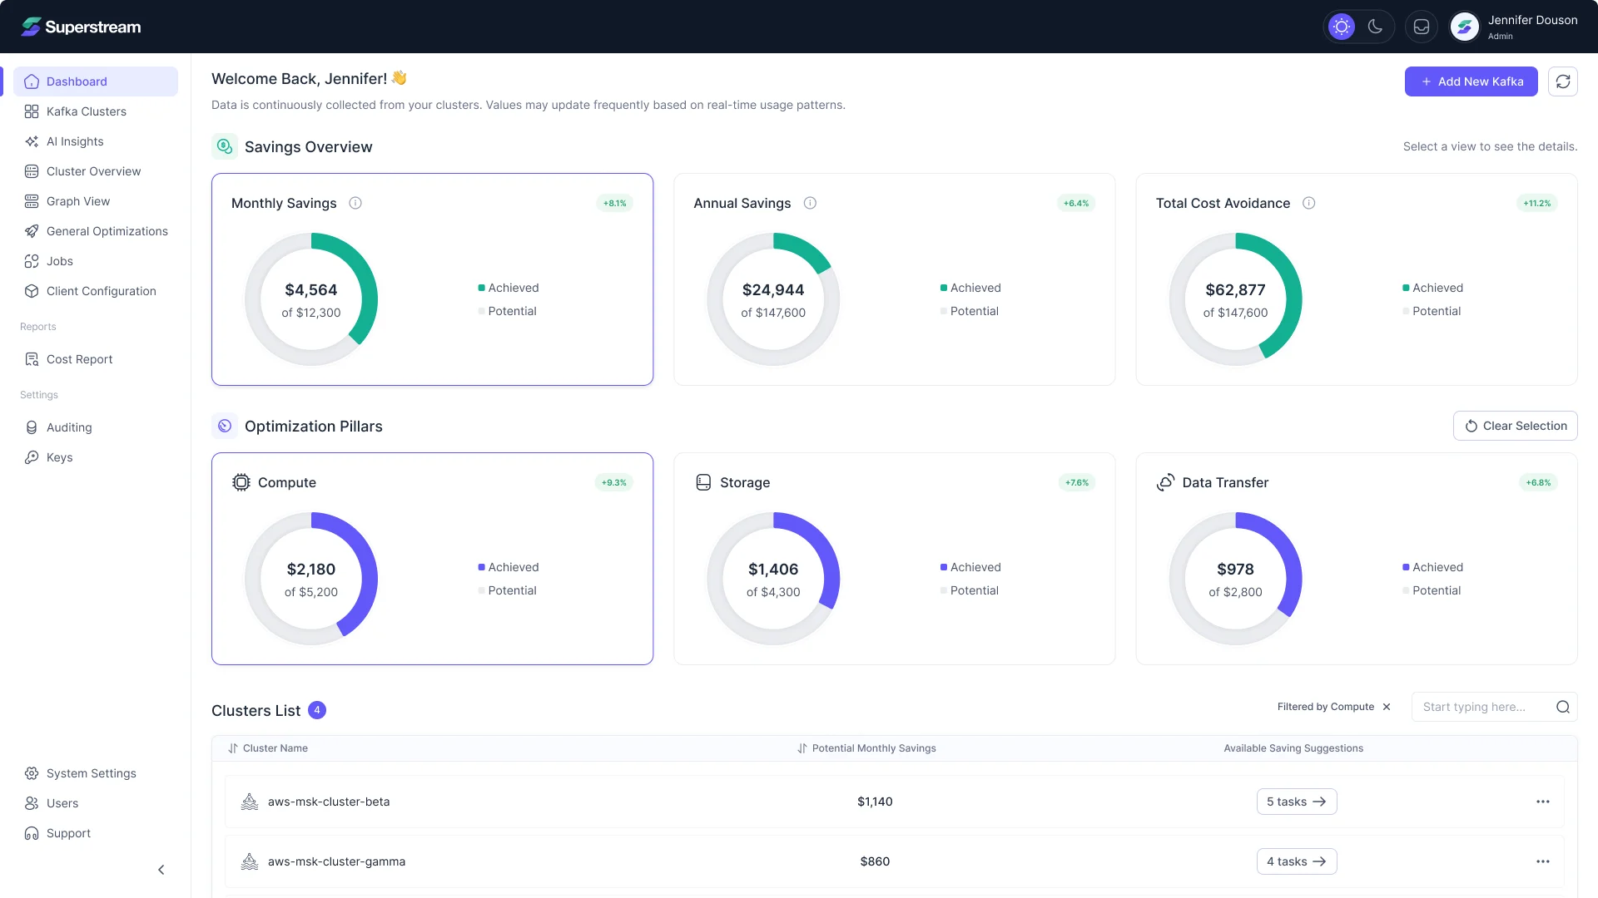Open General Optimizations page
The width and height of the screenshot is (1598, 898).
96,231
